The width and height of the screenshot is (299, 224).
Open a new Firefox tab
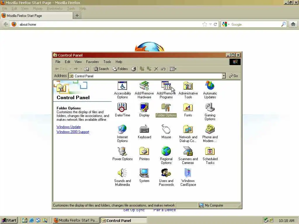(77, 16)
